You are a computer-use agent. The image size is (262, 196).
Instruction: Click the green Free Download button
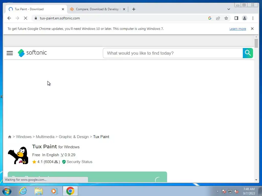point(87,177)
